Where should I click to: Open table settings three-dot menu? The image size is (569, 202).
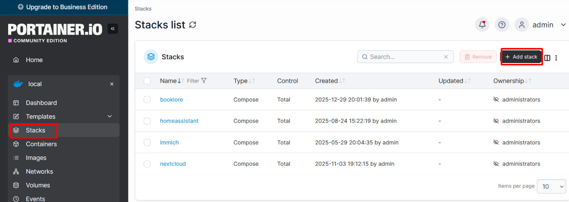coord(556,58)
